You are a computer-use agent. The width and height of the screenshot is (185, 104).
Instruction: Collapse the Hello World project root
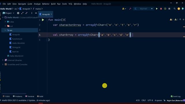tap(3, 17)
